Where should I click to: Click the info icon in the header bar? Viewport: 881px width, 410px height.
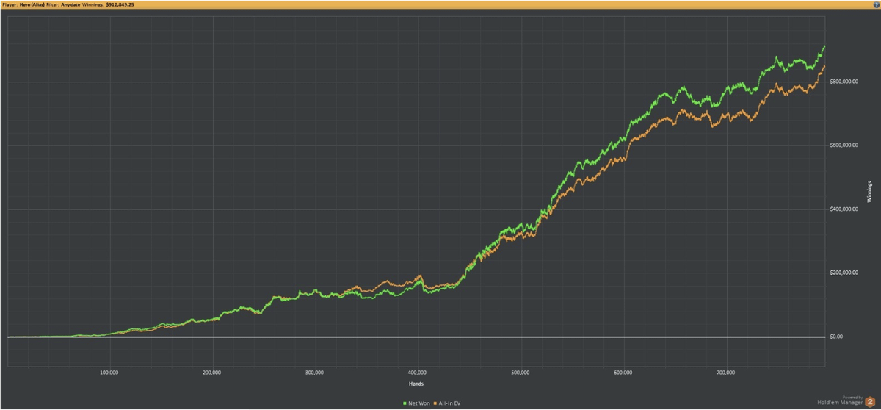tap(876, 4)
